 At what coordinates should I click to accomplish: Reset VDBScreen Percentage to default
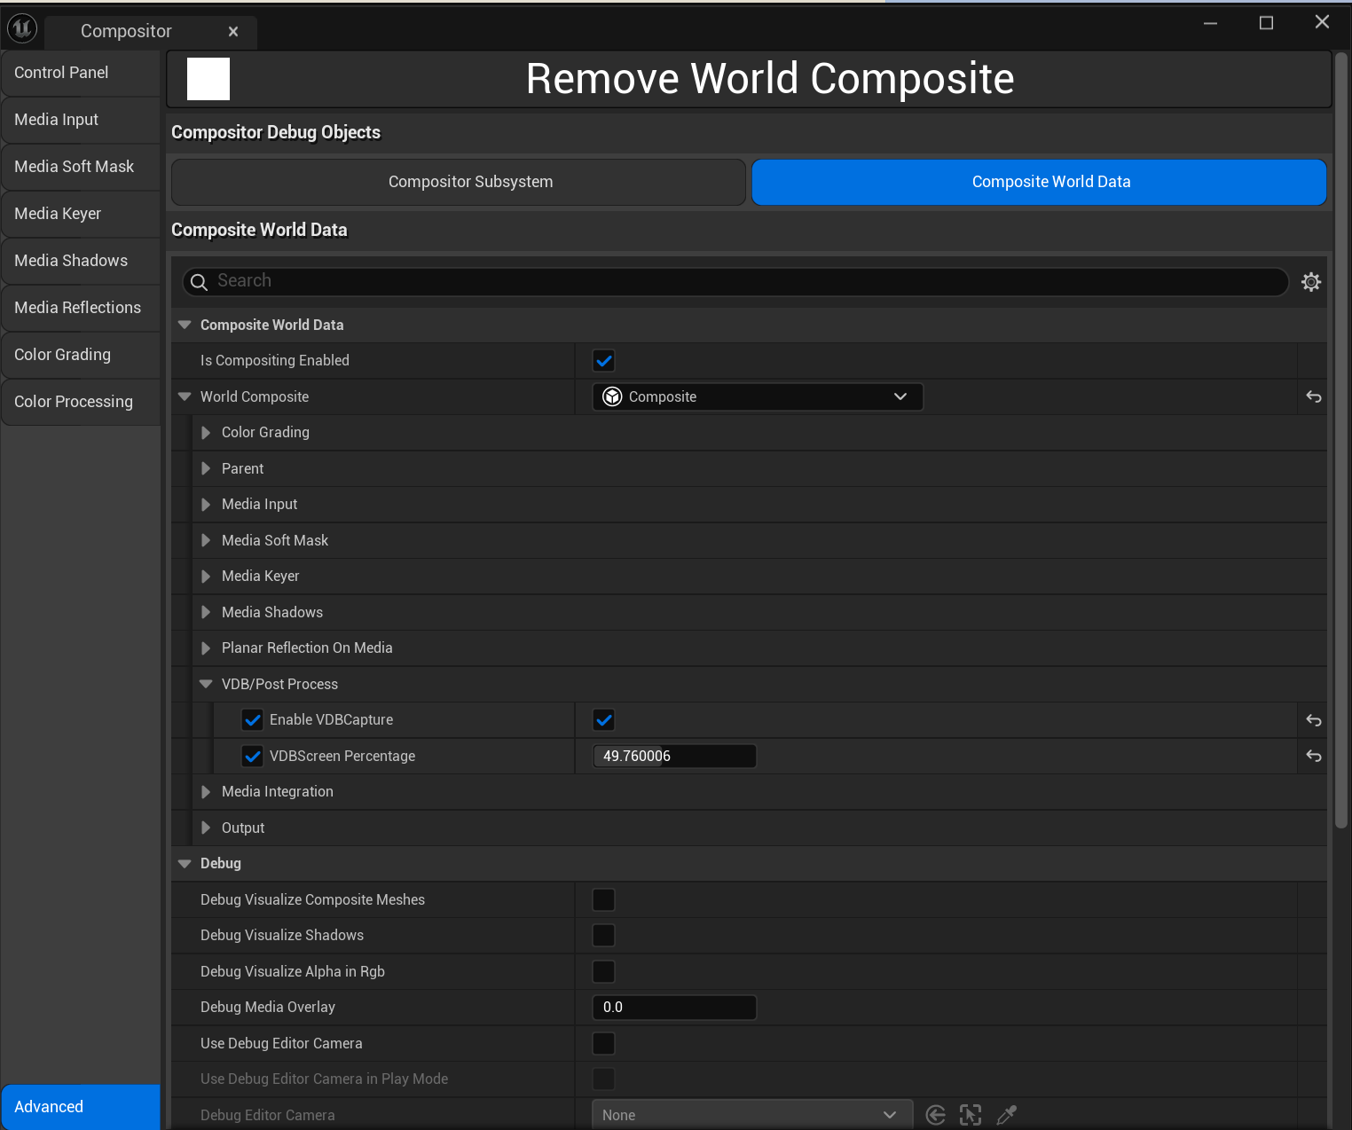point(1313,757)
